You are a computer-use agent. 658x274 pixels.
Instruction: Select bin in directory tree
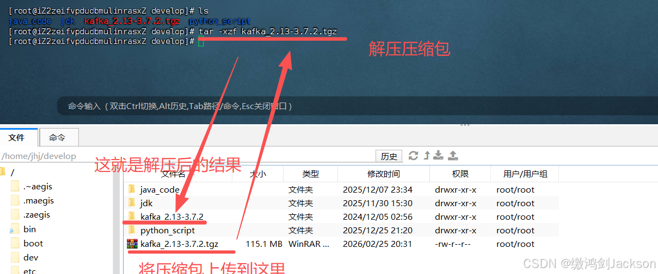(30, 229)
